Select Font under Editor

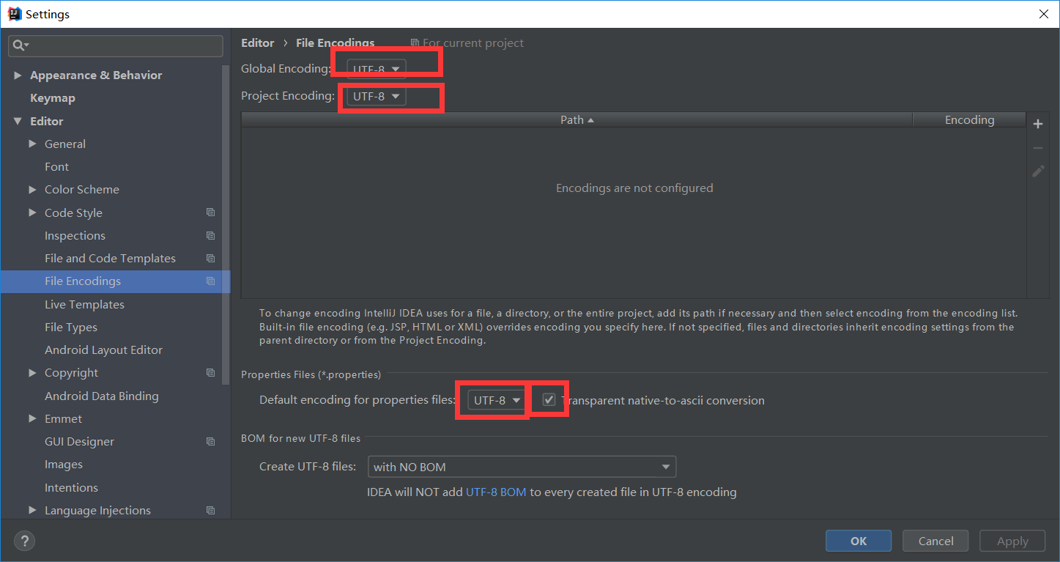(x=56, y=167)
